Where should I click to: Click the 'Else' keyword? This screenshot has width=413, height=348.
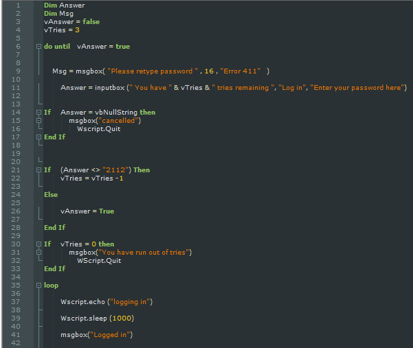pyautogui.click(x=51, y=195)
